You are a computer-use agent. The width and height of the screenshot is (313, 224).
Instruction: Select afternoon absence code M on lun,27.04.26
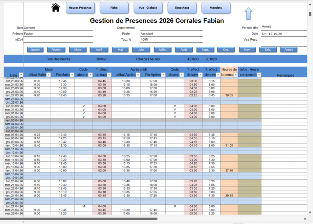tap(175, 206)
